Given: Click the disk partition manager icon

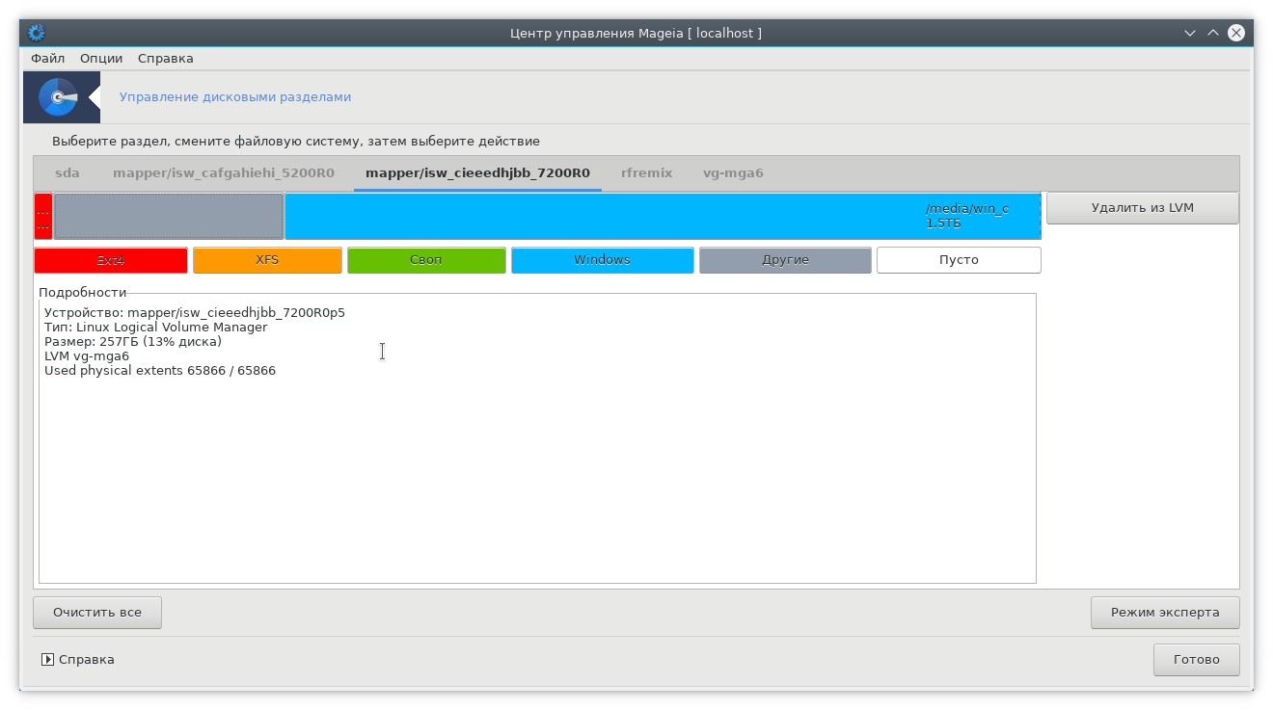Looking at the screenshot, I should pos(58,97).
